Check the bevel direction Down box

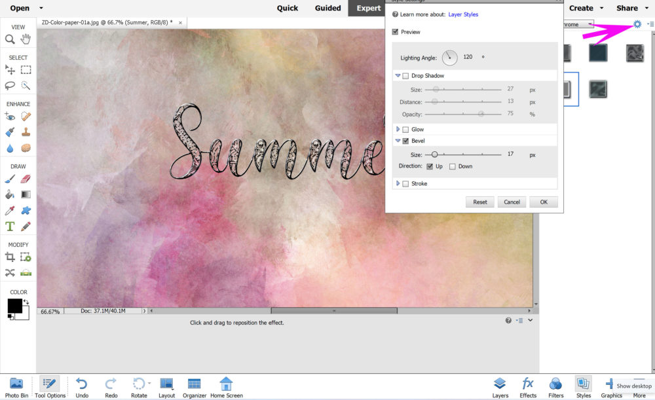(453, 166)
